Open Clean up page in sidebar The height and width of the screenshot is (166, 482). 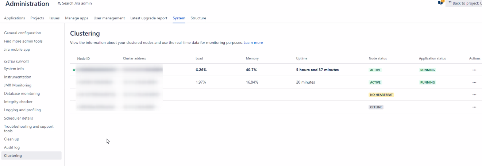(x=12, y=139)
